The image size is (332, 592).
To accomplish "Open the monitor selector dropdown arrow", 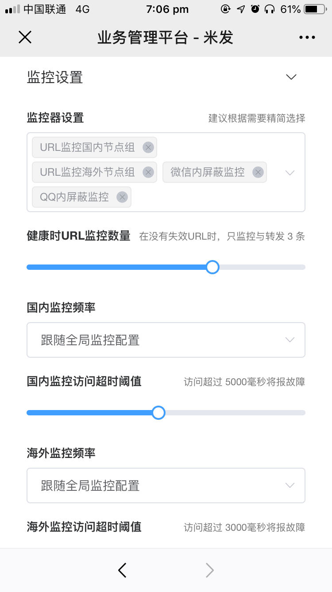I will pyautogui.click(x=290, y=172).
